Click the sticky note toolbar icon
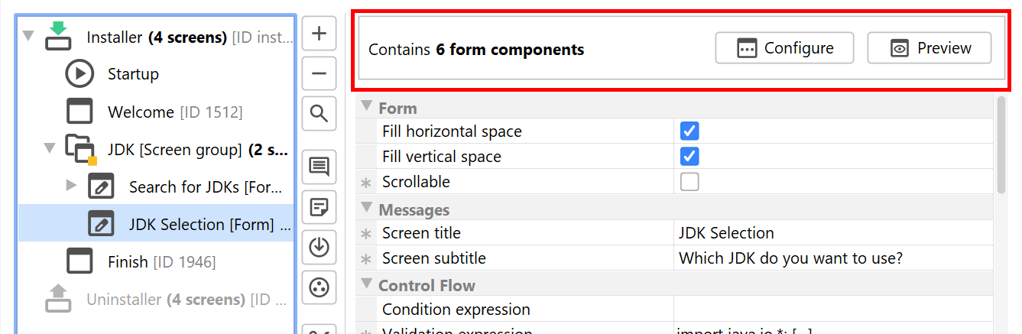Viewport: 1022px width, 334px height. point(320,206)
